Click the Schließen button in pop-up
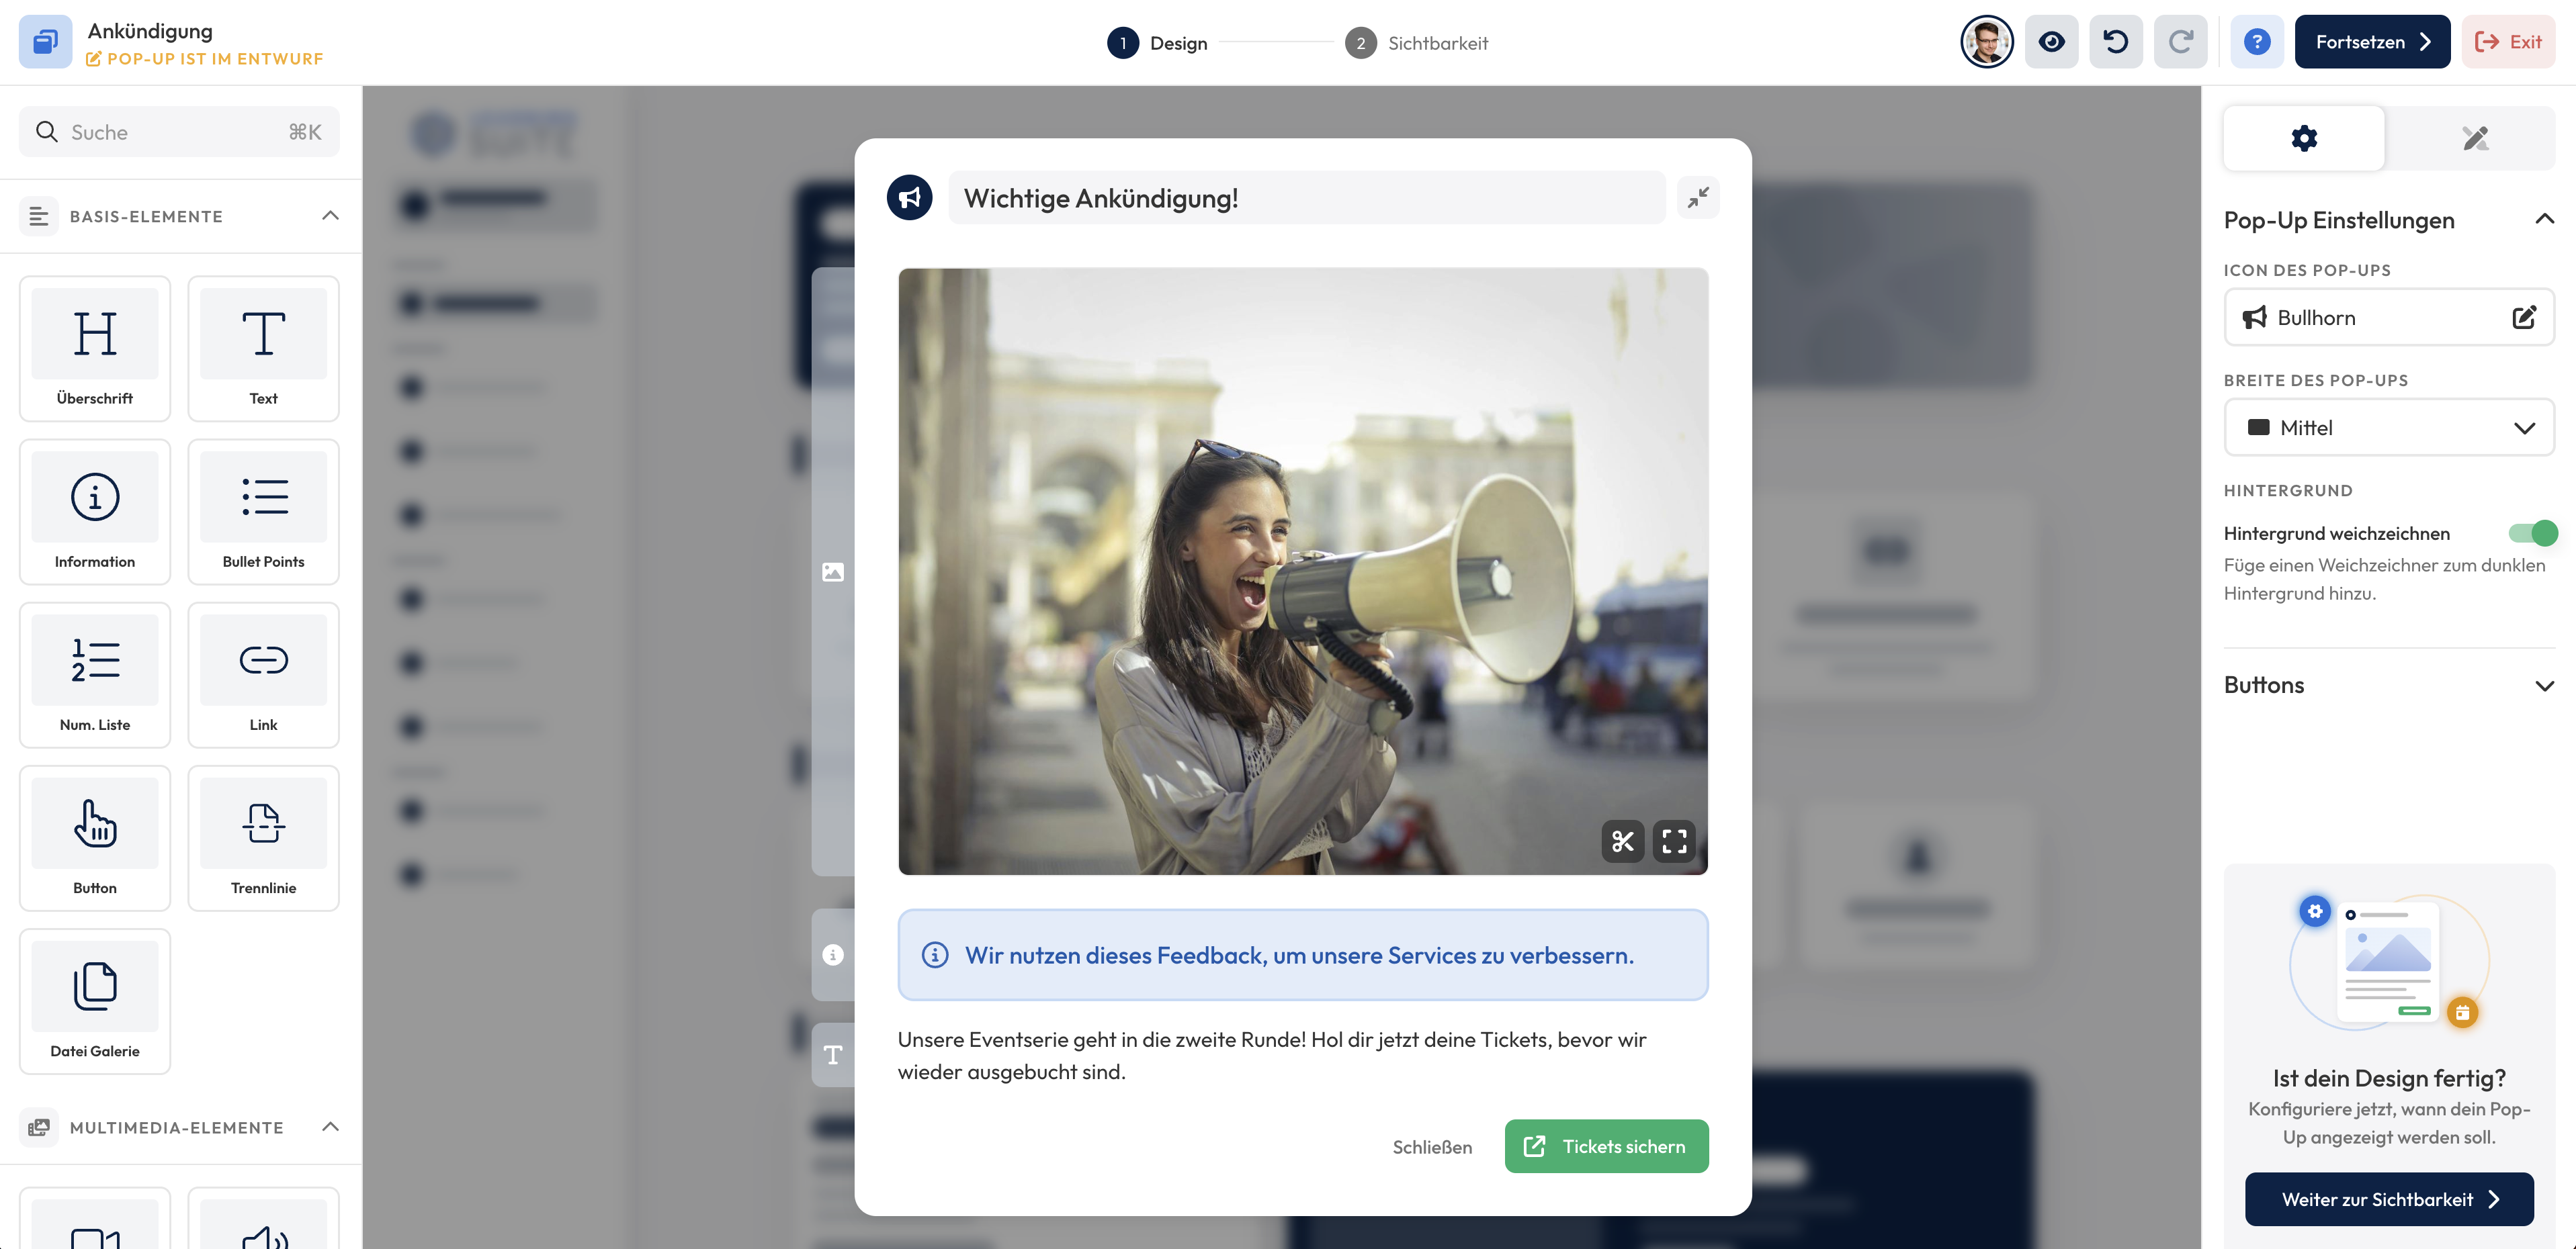 [x=1431, y=1147]
